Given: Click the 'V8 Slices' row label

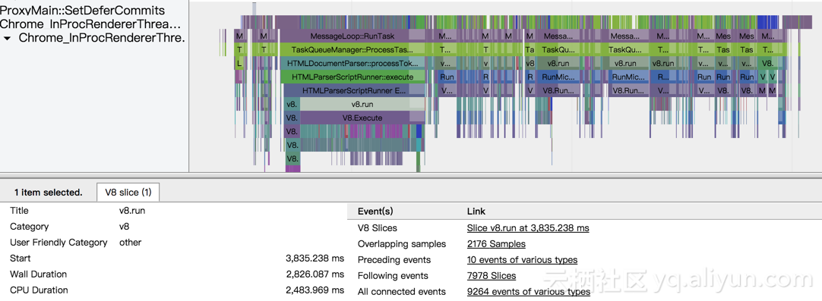Looking at the screenshot, I should pyautogui.click(x=377, y=228).
